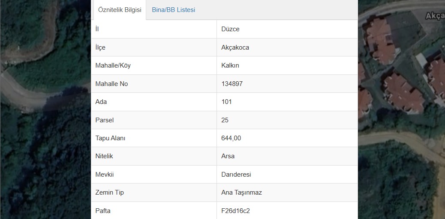The width and height of the screenshot is (445, 219).
Task: Click the Kalkın neighborhood value
Action: coord(230,66)
